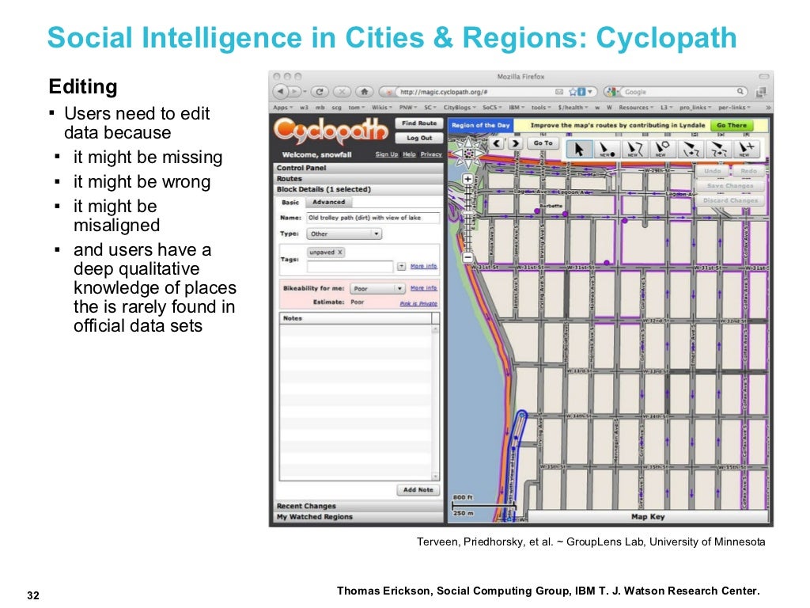Click the empty Tags input field
This screenshot has width=810, height=608.
[x=350, y=267]
